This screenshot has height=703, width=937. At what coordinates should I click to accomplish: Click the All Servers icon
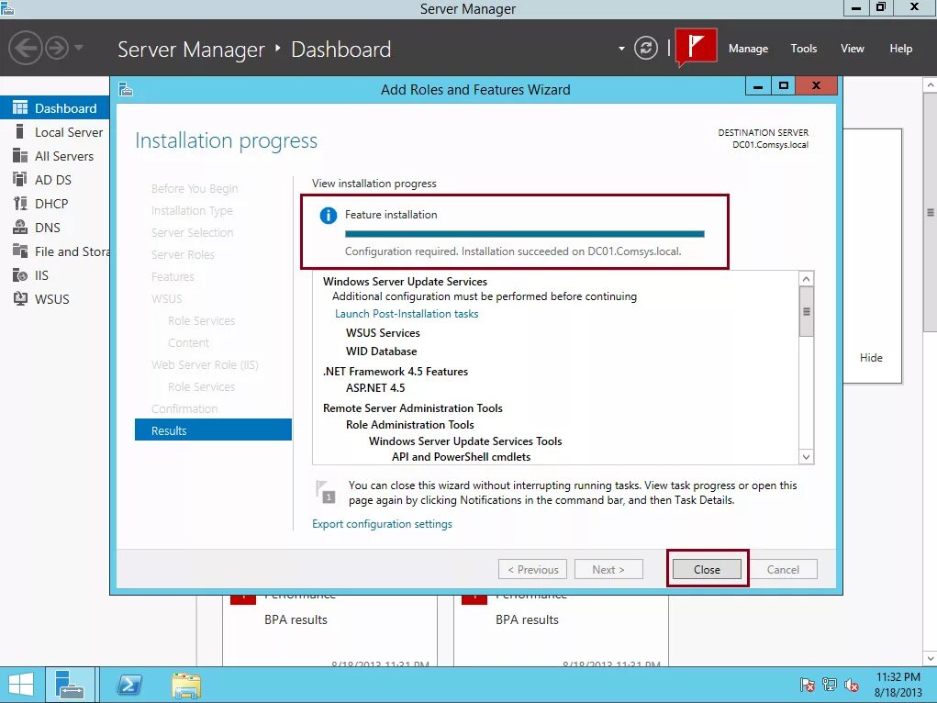19,155
